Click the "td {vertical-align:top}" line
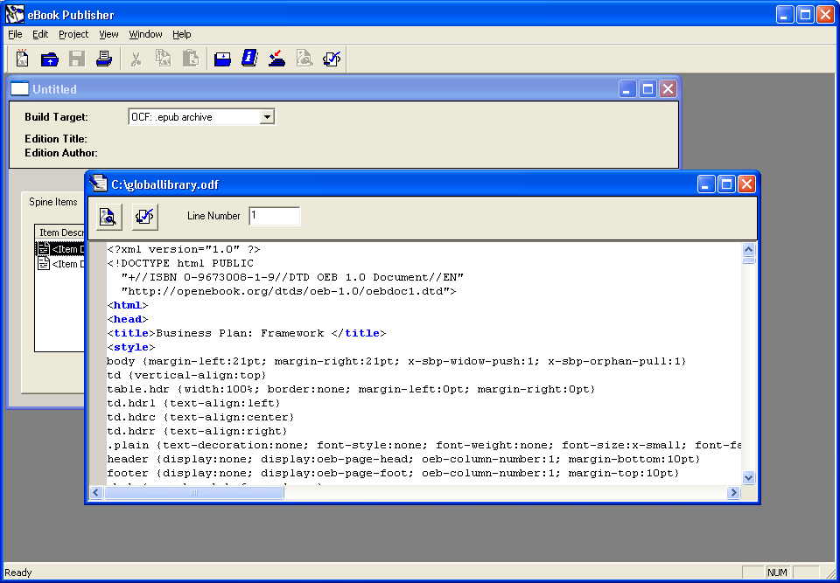The width and height of the screenshot is (840, 583). point(186,375)
